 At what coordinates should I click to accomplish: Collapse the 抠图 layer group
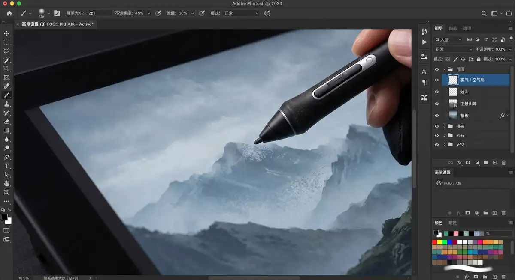pos(444,69)
